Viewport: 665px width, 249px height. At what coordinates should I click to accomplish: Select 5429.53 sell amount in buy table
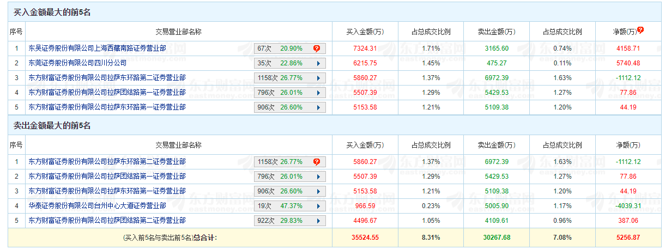pyautogui.click(x=496, y=93)
